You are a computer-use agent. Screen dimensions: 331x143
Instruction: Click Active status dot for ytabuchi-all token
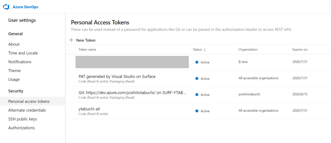pyautogui.click(x=197, y=111)
